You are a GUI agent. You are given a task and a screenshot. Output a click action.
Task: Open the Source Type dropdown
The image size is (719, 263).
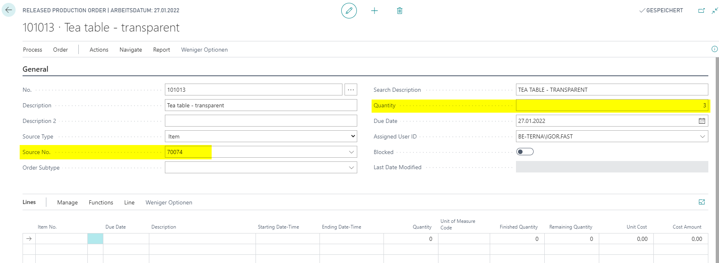261,136
